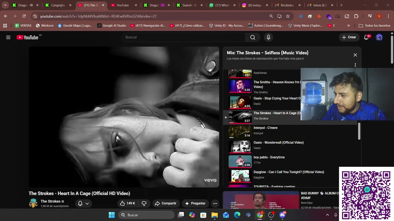The width and height of the screenshot is (394, 221).
Task: Start voice search with the microphone icon
Action: pos(268,37)
